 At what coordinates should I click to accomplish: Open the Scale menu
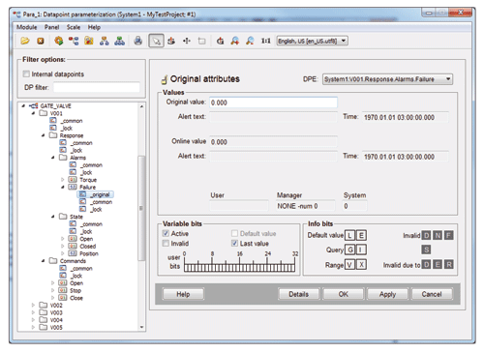click(x=74, y=27)
